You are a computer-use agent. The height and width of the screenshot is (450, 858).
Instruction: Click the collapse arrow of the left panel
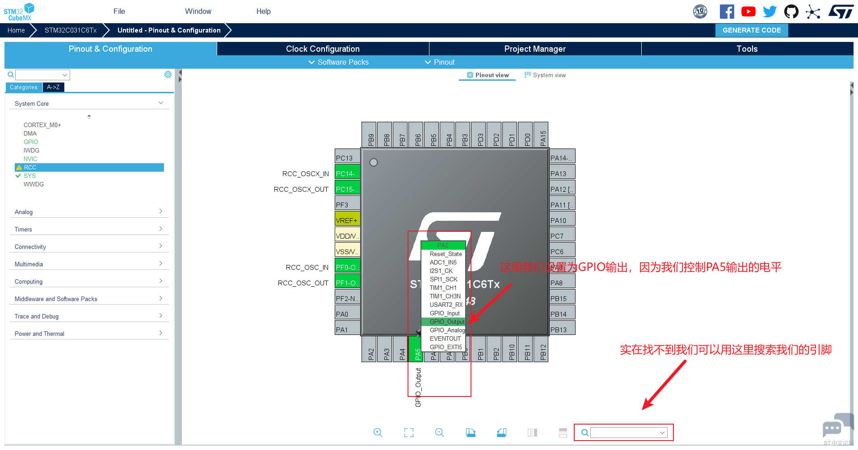pos(180,72)
